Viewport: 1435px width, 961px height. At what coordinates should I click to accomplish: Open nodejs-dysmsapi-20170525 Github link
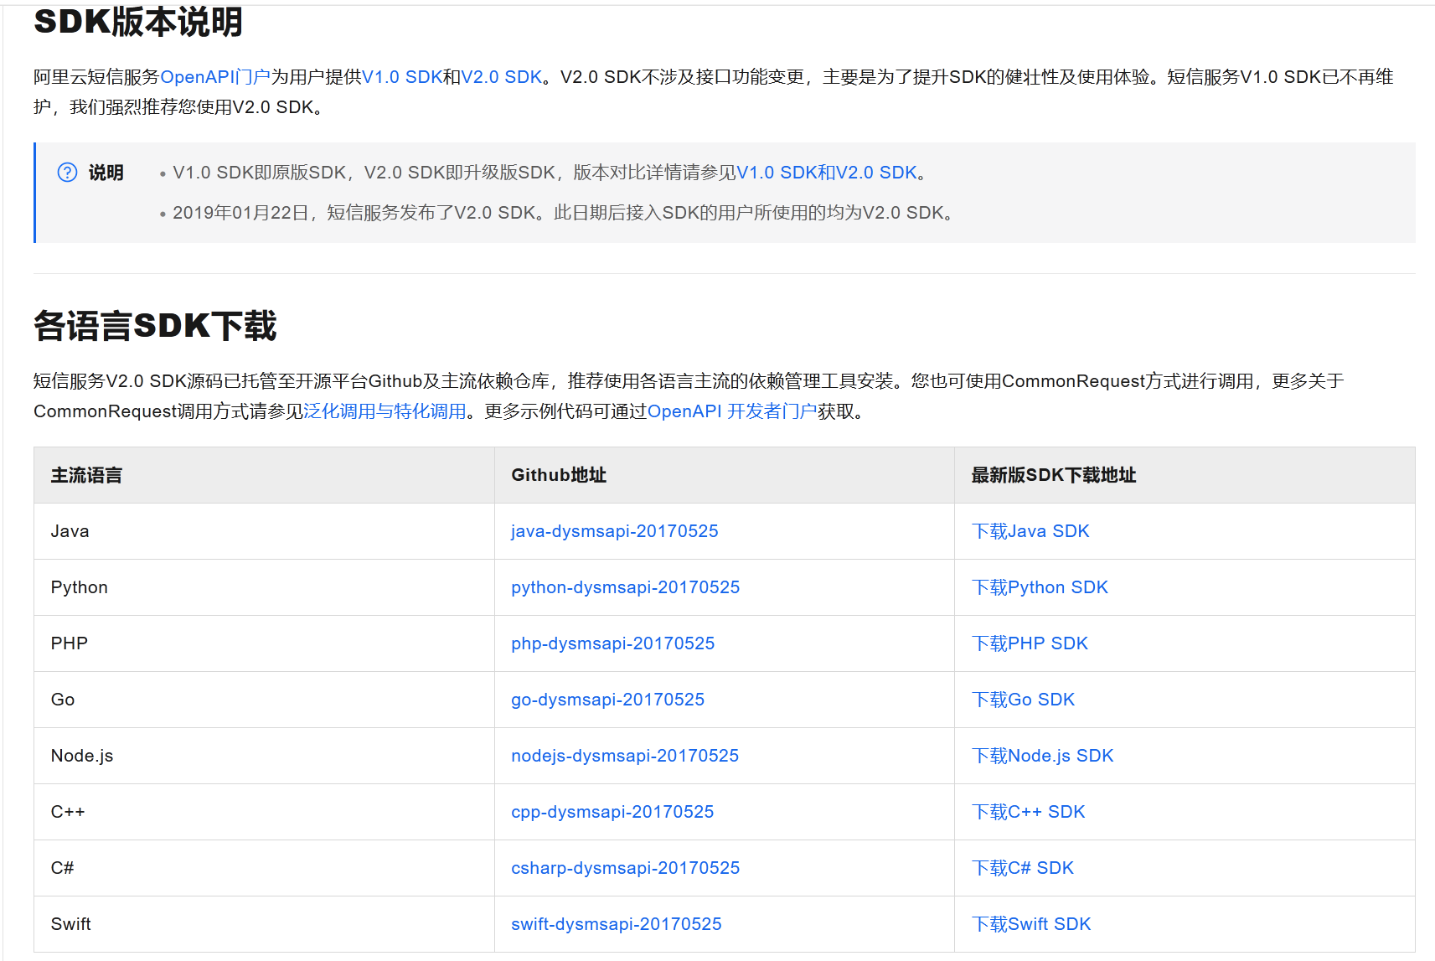[625, 756]
